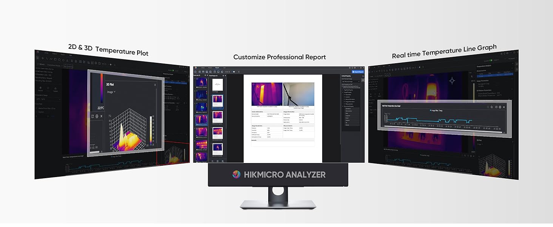Click the Capture button in the live panel
Image resolution: width=553 pixels, height=227 pixels.
[56, 90]
